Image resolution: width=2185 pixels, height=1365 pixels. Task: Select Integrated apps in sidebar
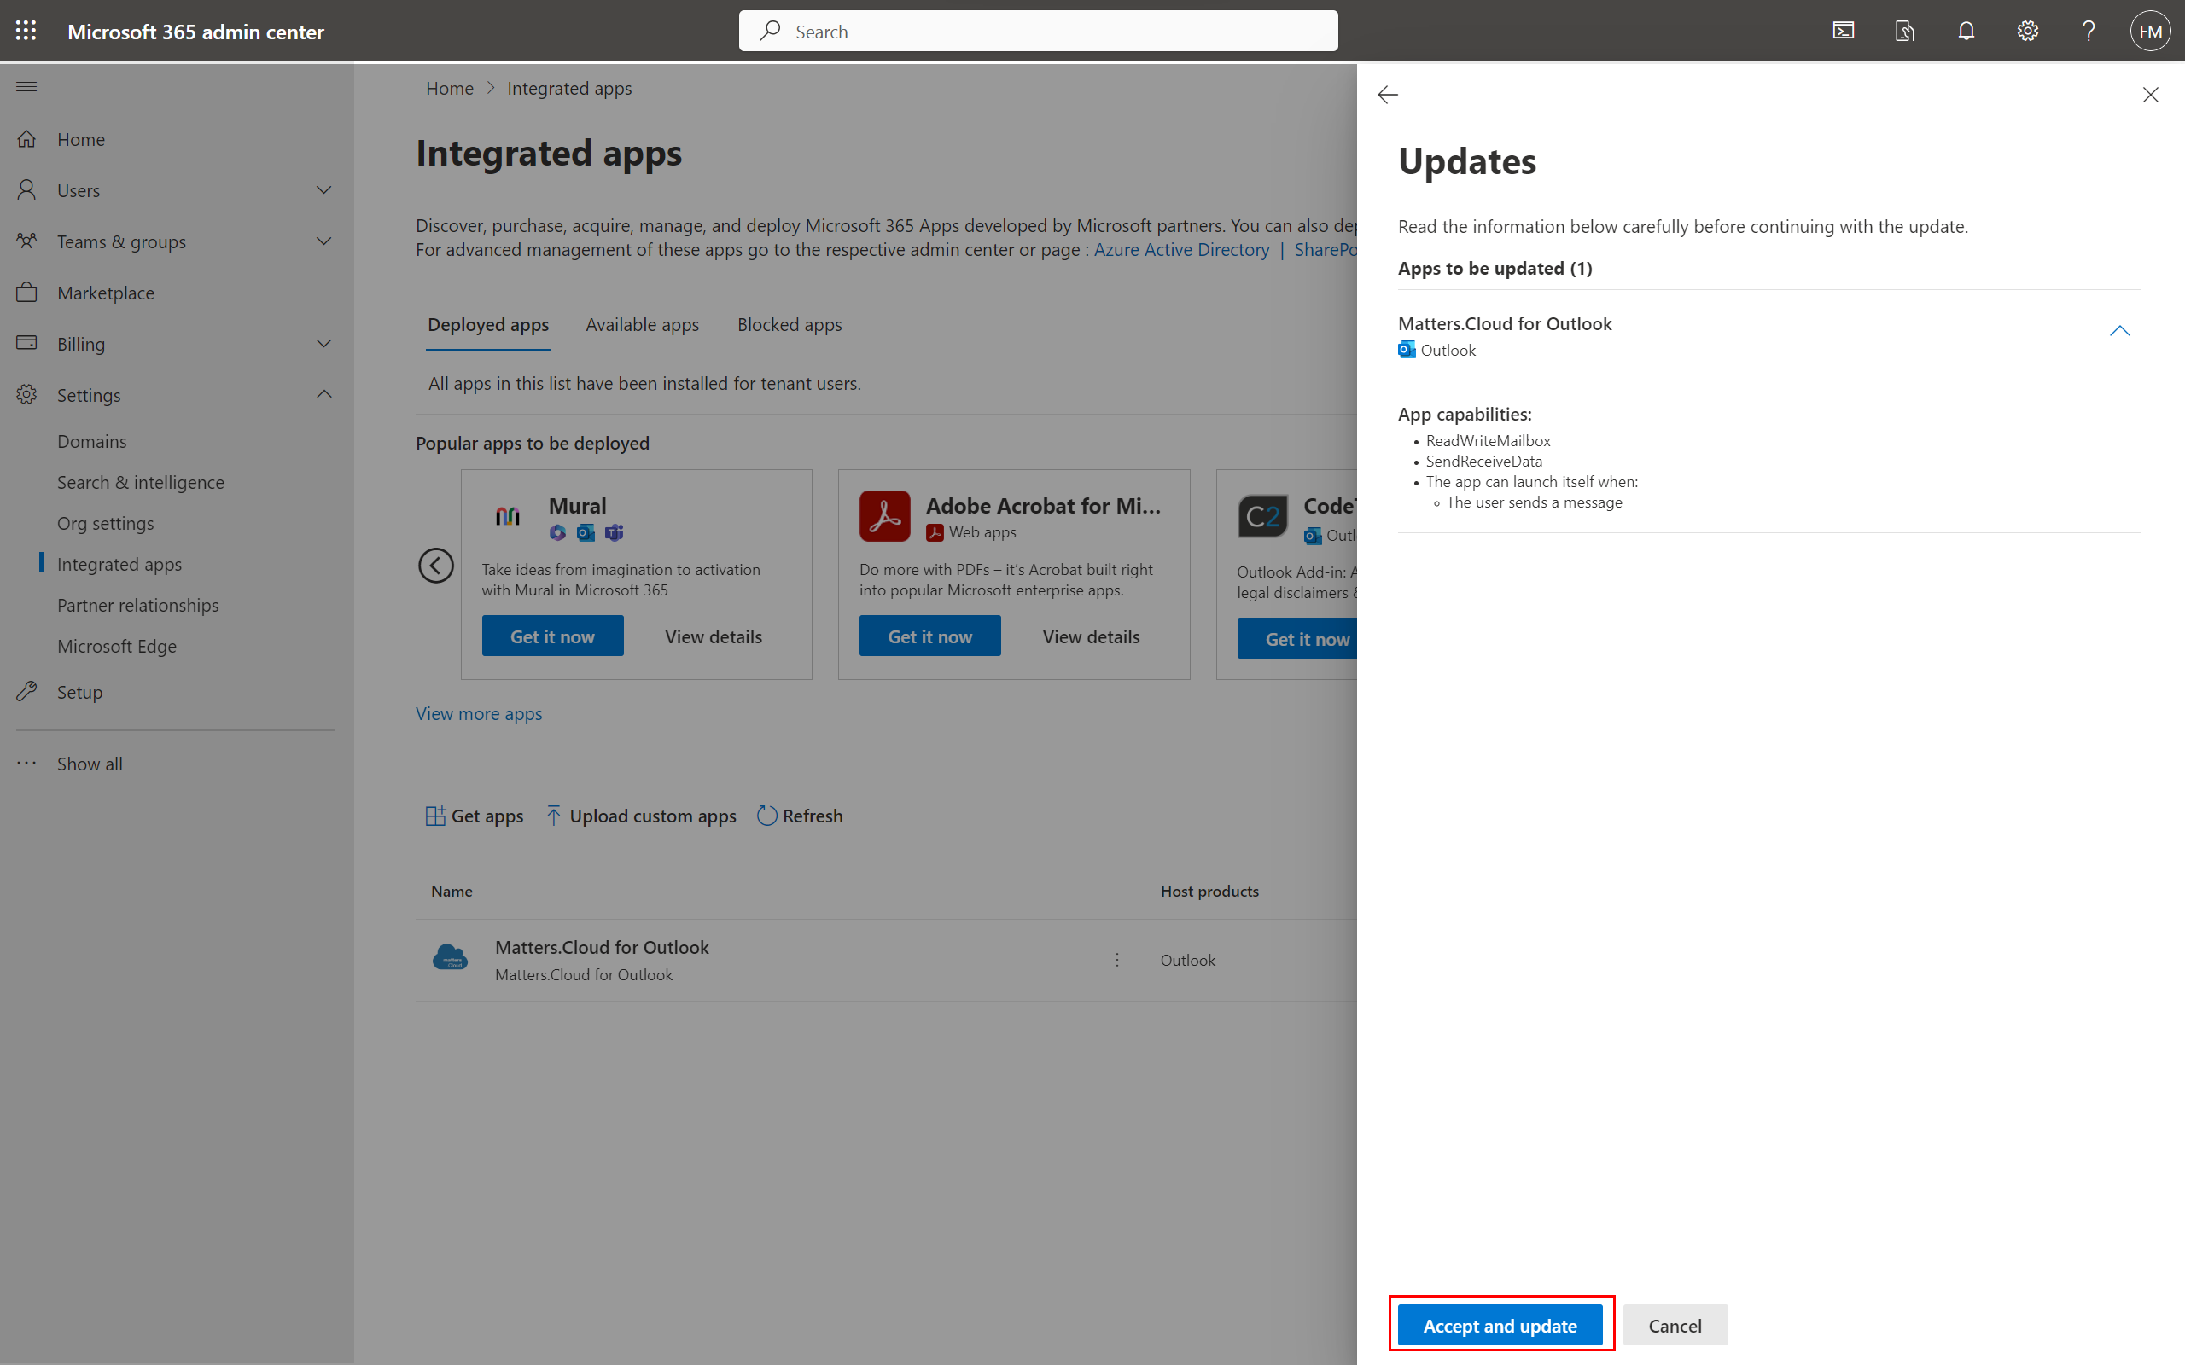coord(119,564)
